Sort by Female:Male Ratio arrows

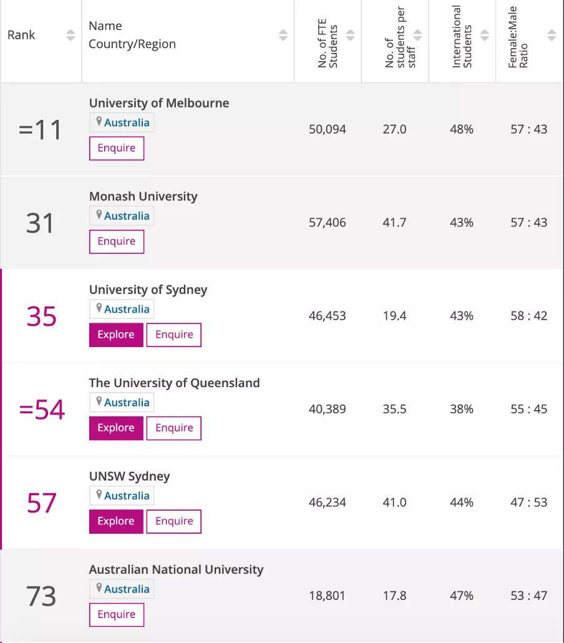pyautogui.click(x=552, y=36)
